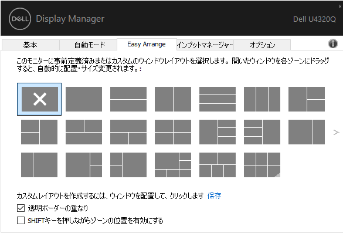The height and width of the screenshot is (233, 343).
Task: Switch to the 基本 tab
Action: tap(30, 45)
